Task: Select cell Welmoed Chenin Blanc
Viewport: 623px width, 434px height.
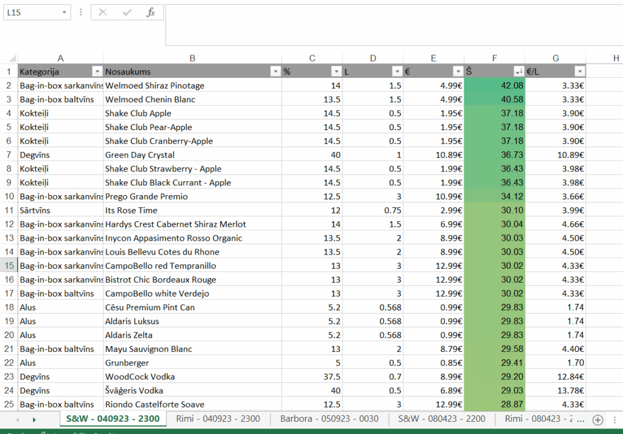Action: pos(192,99)
